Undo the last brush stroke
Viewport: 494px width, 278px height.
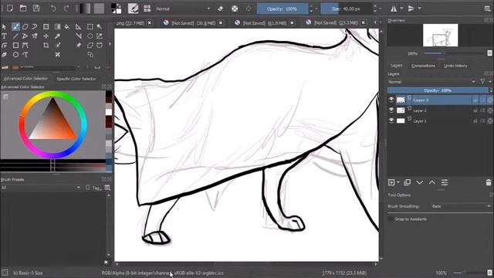[53, 8]
